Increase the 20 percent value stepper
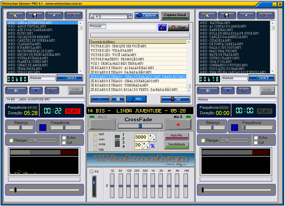 click(x=144, y=143)
